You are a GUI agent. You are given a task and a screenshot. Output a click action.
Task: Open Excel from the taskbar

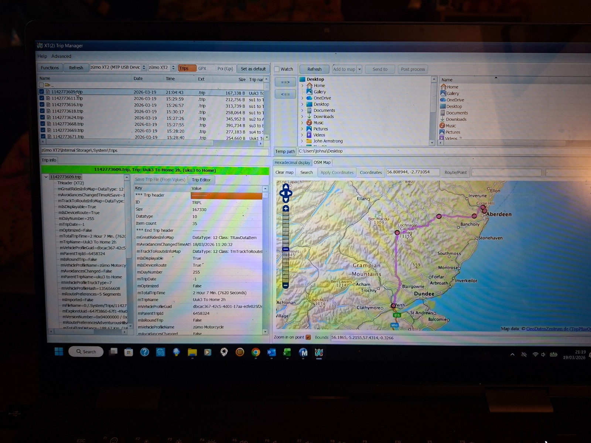click(x=287, y=353)
